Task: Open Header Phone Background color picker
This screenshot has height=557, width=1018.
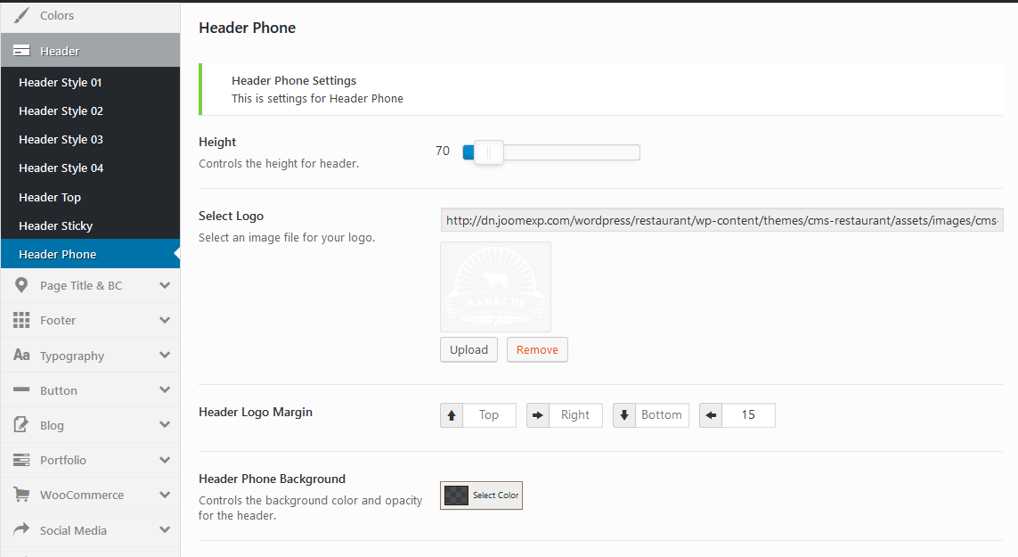Action: (x=481, y=496)
